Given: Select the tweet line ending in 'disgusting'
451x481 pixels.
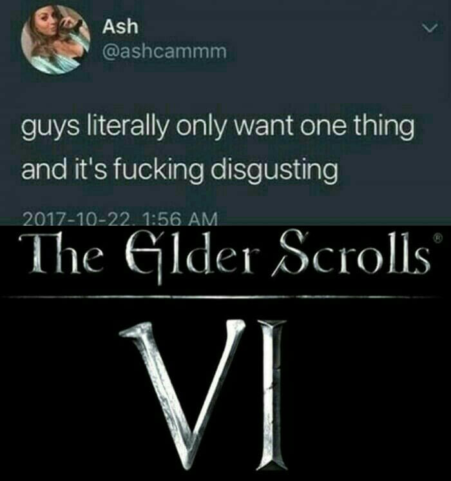Looking at the screenshot, I should [180, 170].
